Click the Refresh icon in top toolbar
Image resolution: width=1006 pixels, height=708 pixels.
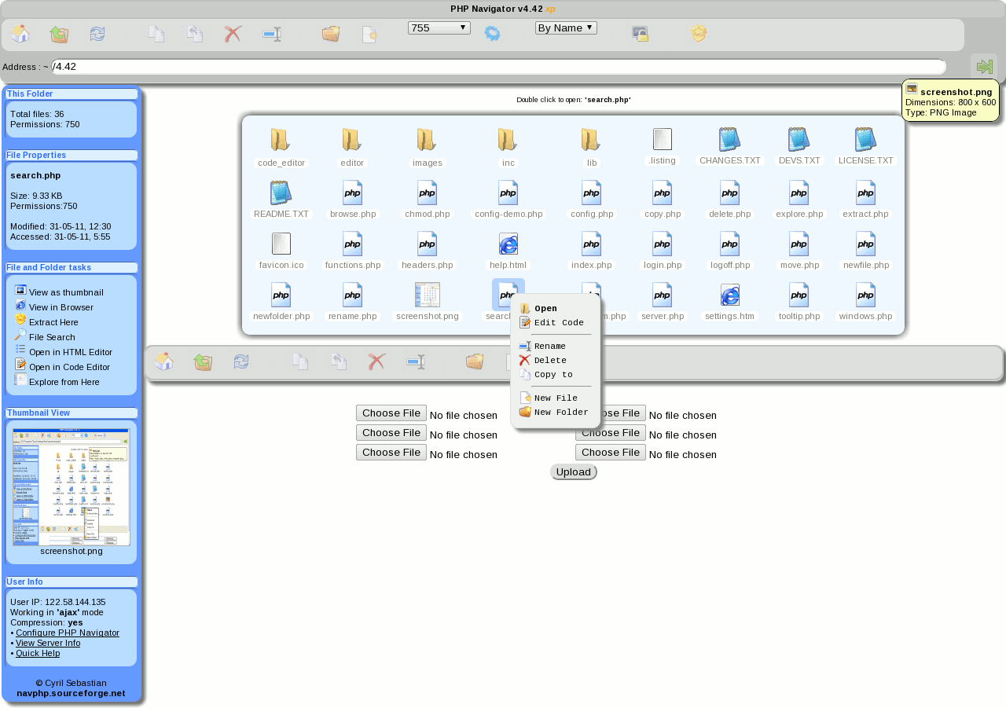point(97,34)
